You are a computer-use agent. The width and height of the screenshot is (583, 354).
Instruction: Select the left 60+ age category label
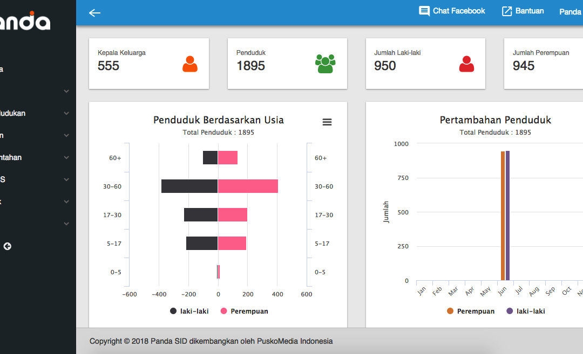pos(116,158)
